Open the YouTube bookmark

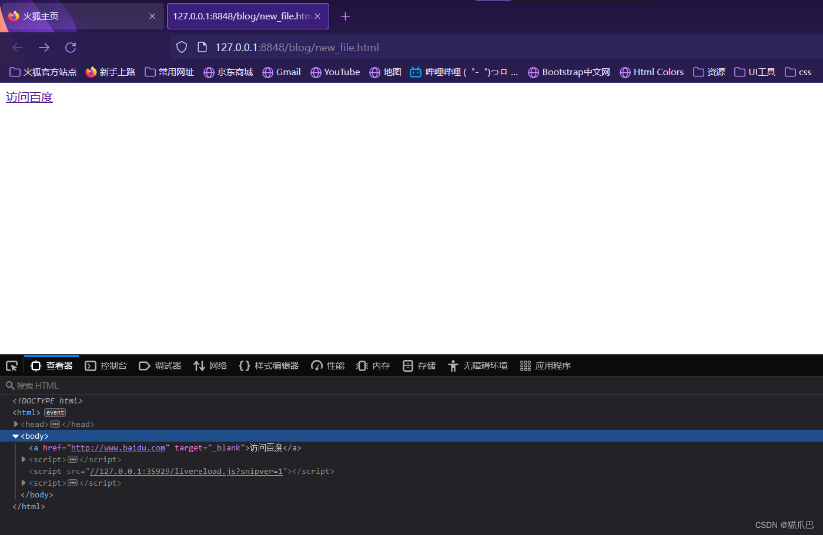tap(335, 72)
